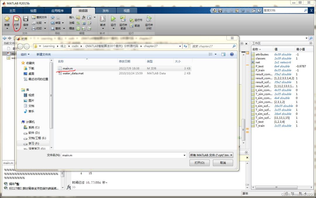Screen dimensions: 316x198
Task: Click the help question mark in quick access toolbar
Action: 260,10
